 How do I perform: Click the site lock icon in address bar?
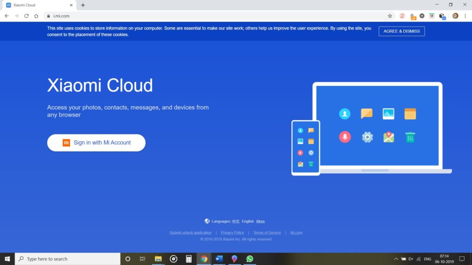[48, 16]
